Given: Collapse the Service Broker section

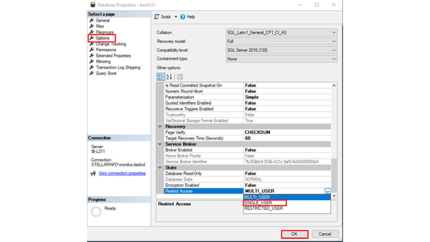Looking at the screenshot, I should (160, 144).
